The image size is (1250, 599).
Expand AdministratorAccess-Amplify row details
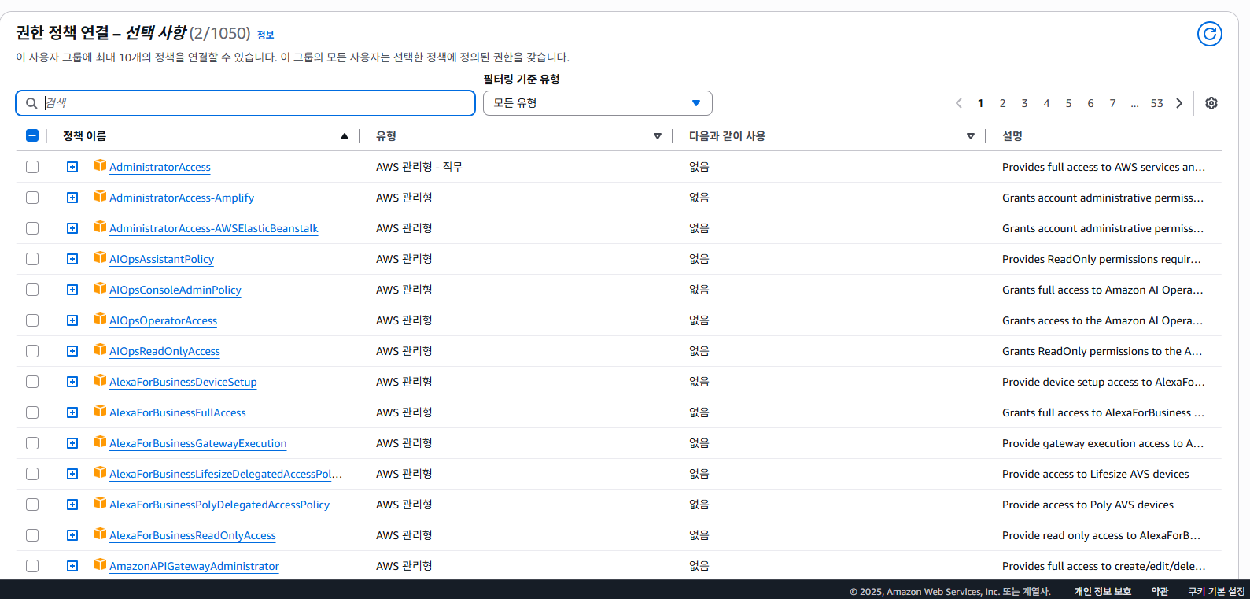[x=72, y=198]
